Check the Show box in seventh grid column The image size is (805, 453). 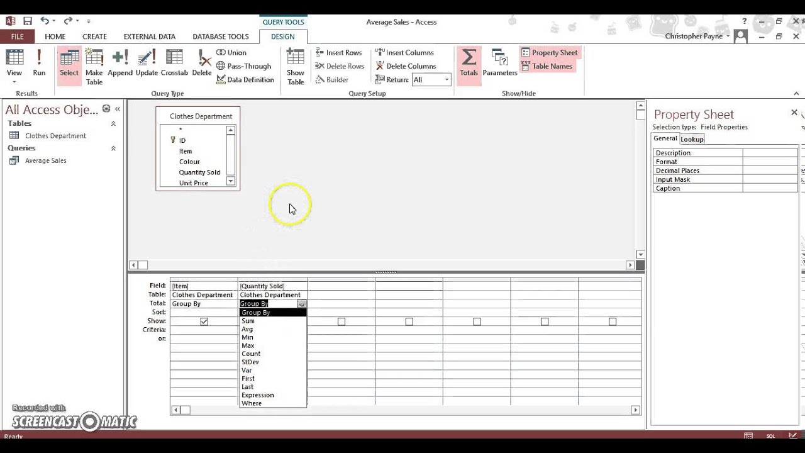tap(612, 322)
